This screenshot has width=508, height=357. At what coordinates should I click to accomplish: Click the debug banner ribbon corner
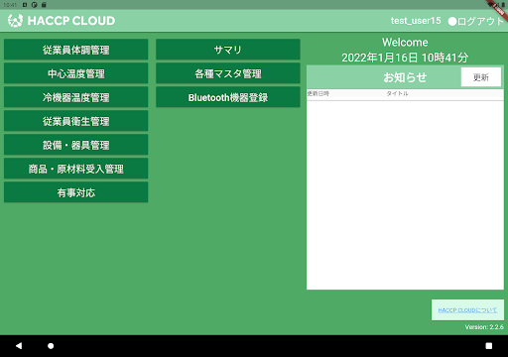(499, 9)
